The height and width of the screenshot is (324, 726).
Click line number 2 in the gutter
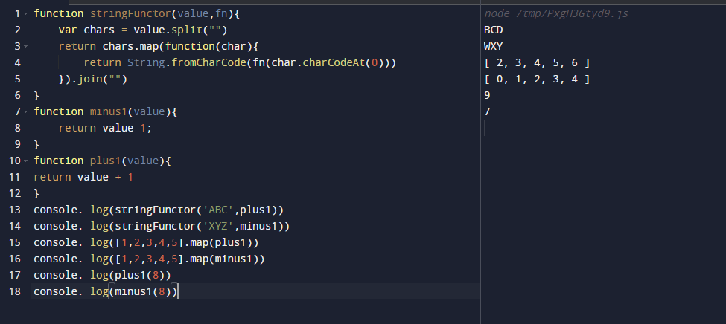pos(18,30)
